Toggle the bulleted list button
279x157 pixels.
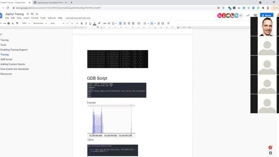pos(152,23)
